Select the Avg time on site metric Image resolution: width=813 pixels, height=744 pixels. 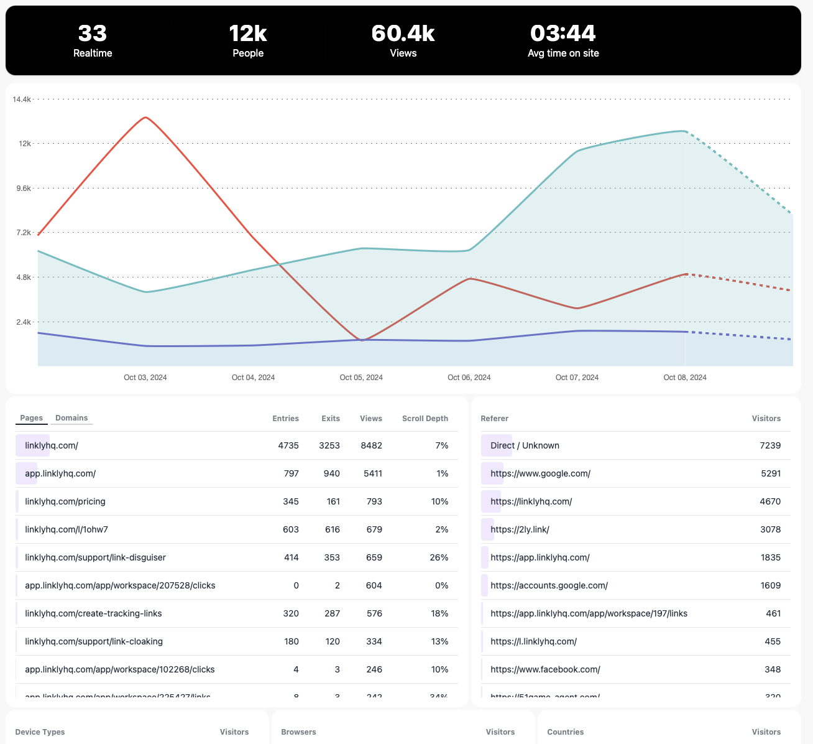pos(563,40)
